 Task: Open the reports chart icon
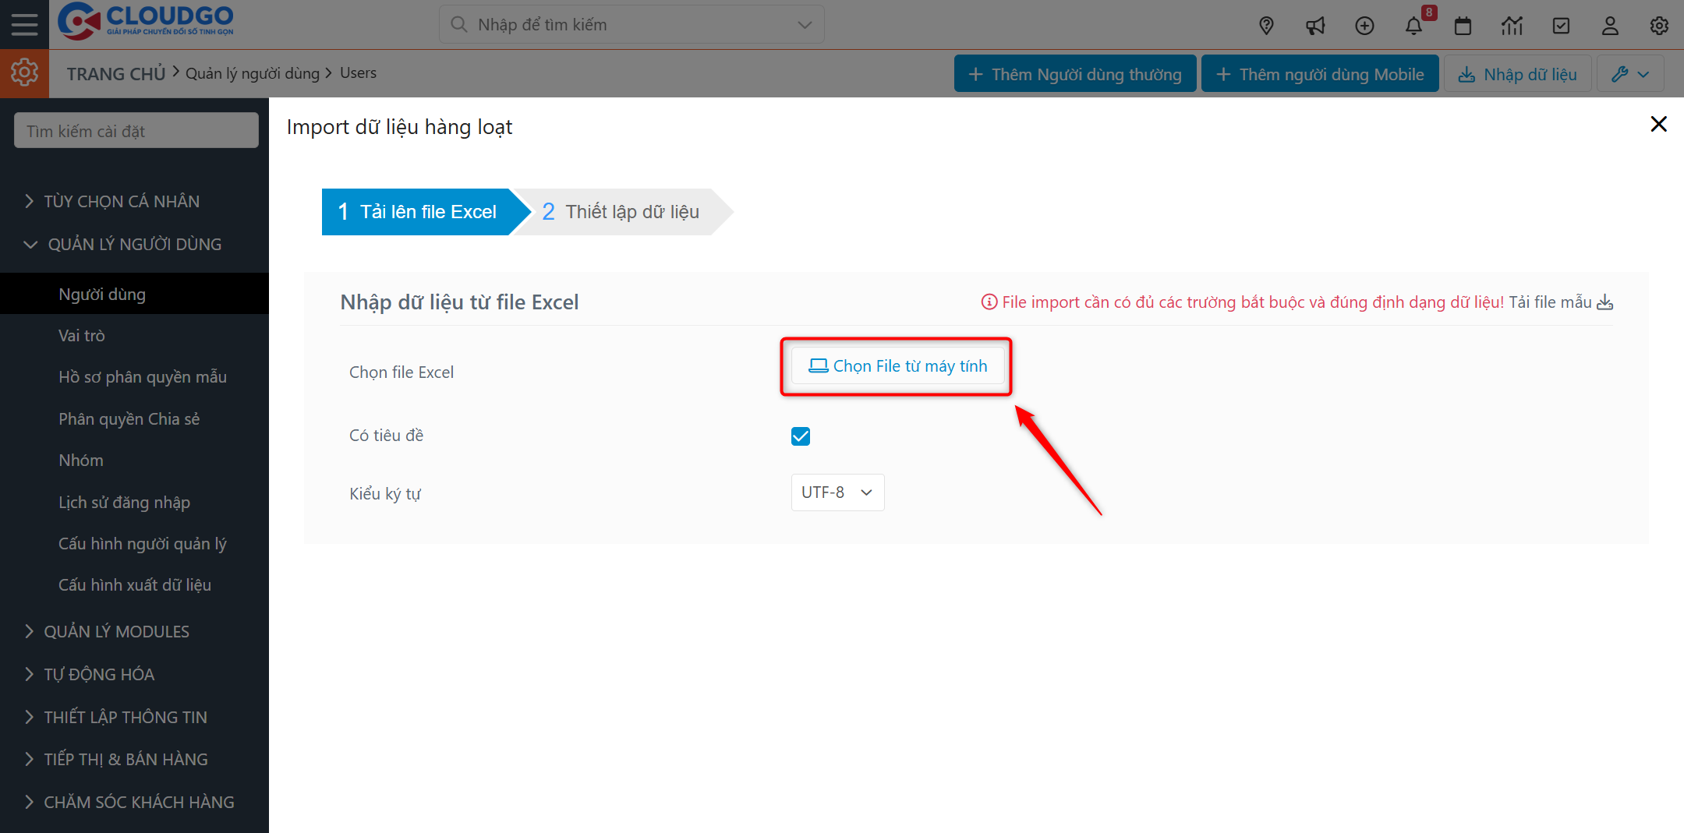point(1512,26)
